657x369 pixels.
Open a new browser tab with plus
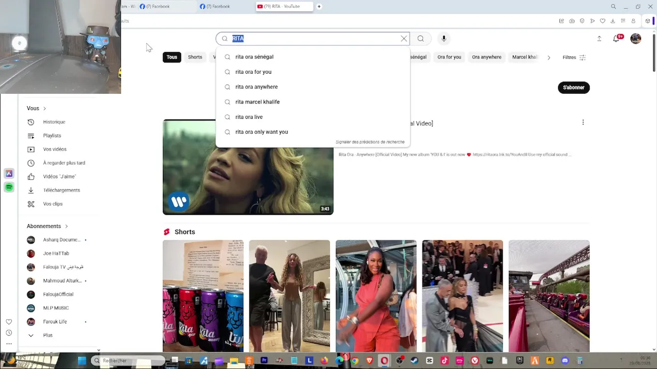coord(319,7)
